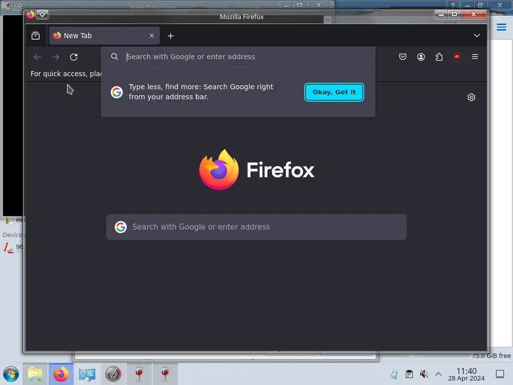Viewport: 513px width, 385px height.
Task: Click the Firefox window icon in the title bar
Action: pyautogui.click(x=31, y=15)
